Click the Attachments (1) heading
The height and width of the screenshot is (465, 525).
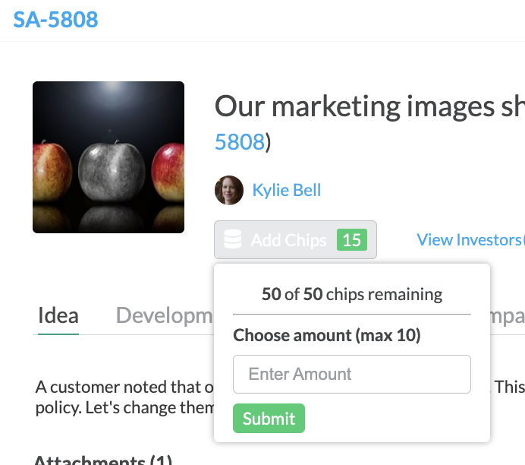click(x=103, y=459)
